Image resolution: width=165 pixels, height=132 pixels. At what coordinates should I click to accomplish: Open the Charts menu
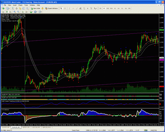20,5
